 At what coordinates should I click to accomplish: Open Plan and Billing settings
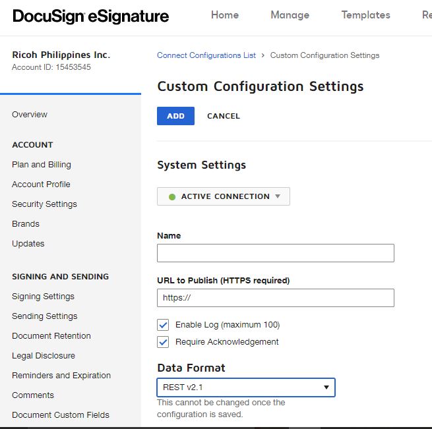(42, 165)
